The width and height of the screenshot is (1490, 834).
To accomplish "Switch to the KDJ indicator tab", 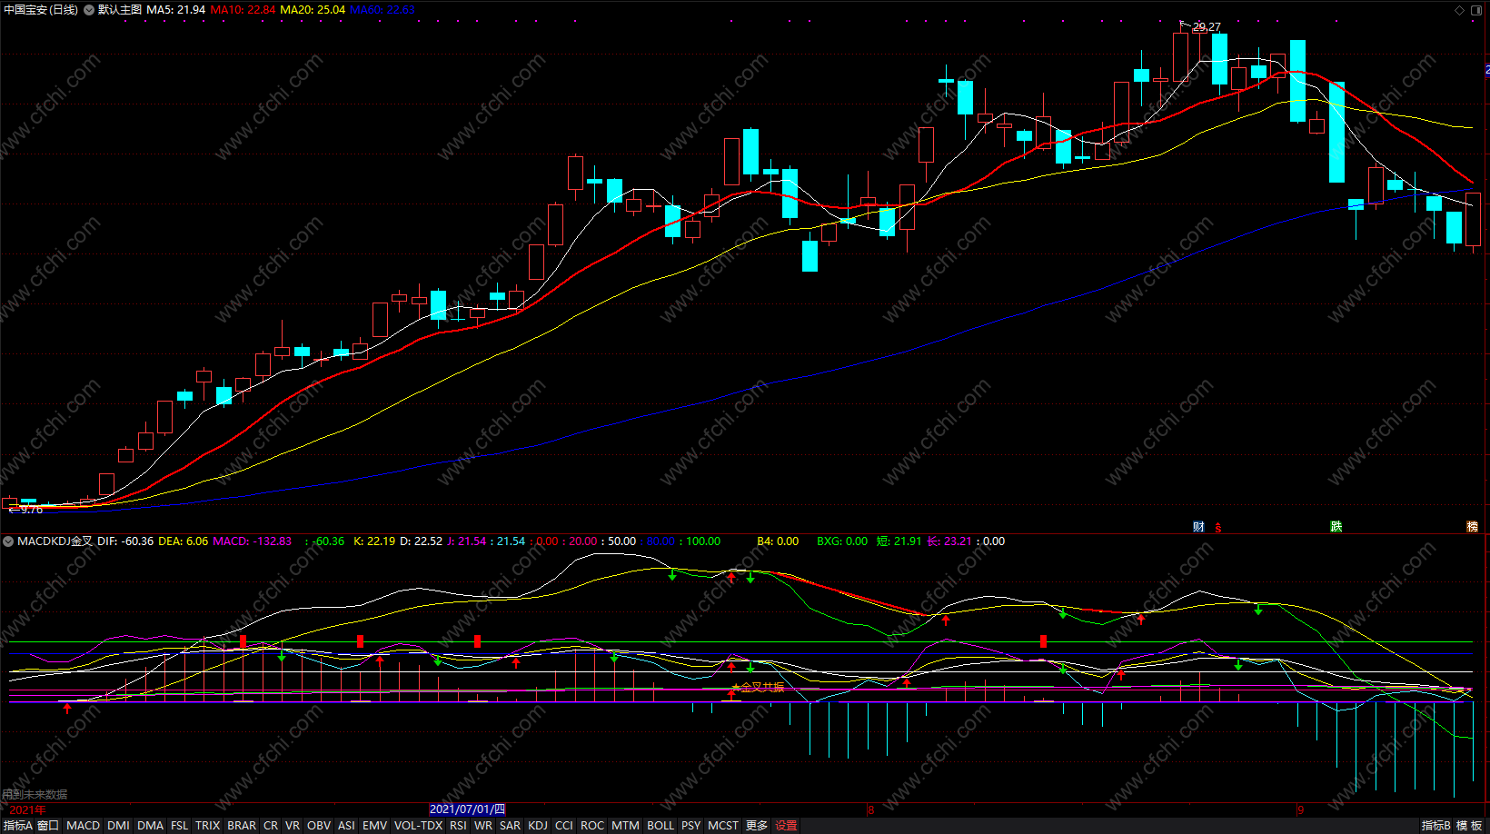I will pyautogui.click(x=538, y=826).
